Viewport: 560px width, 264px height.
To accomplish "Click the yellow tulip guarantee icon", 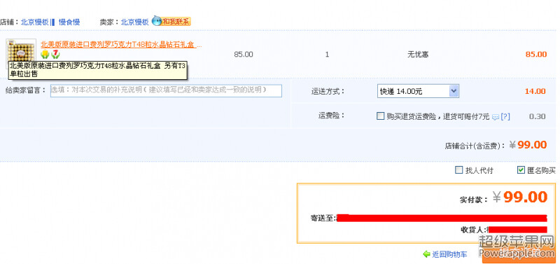I will pos(45,55).
